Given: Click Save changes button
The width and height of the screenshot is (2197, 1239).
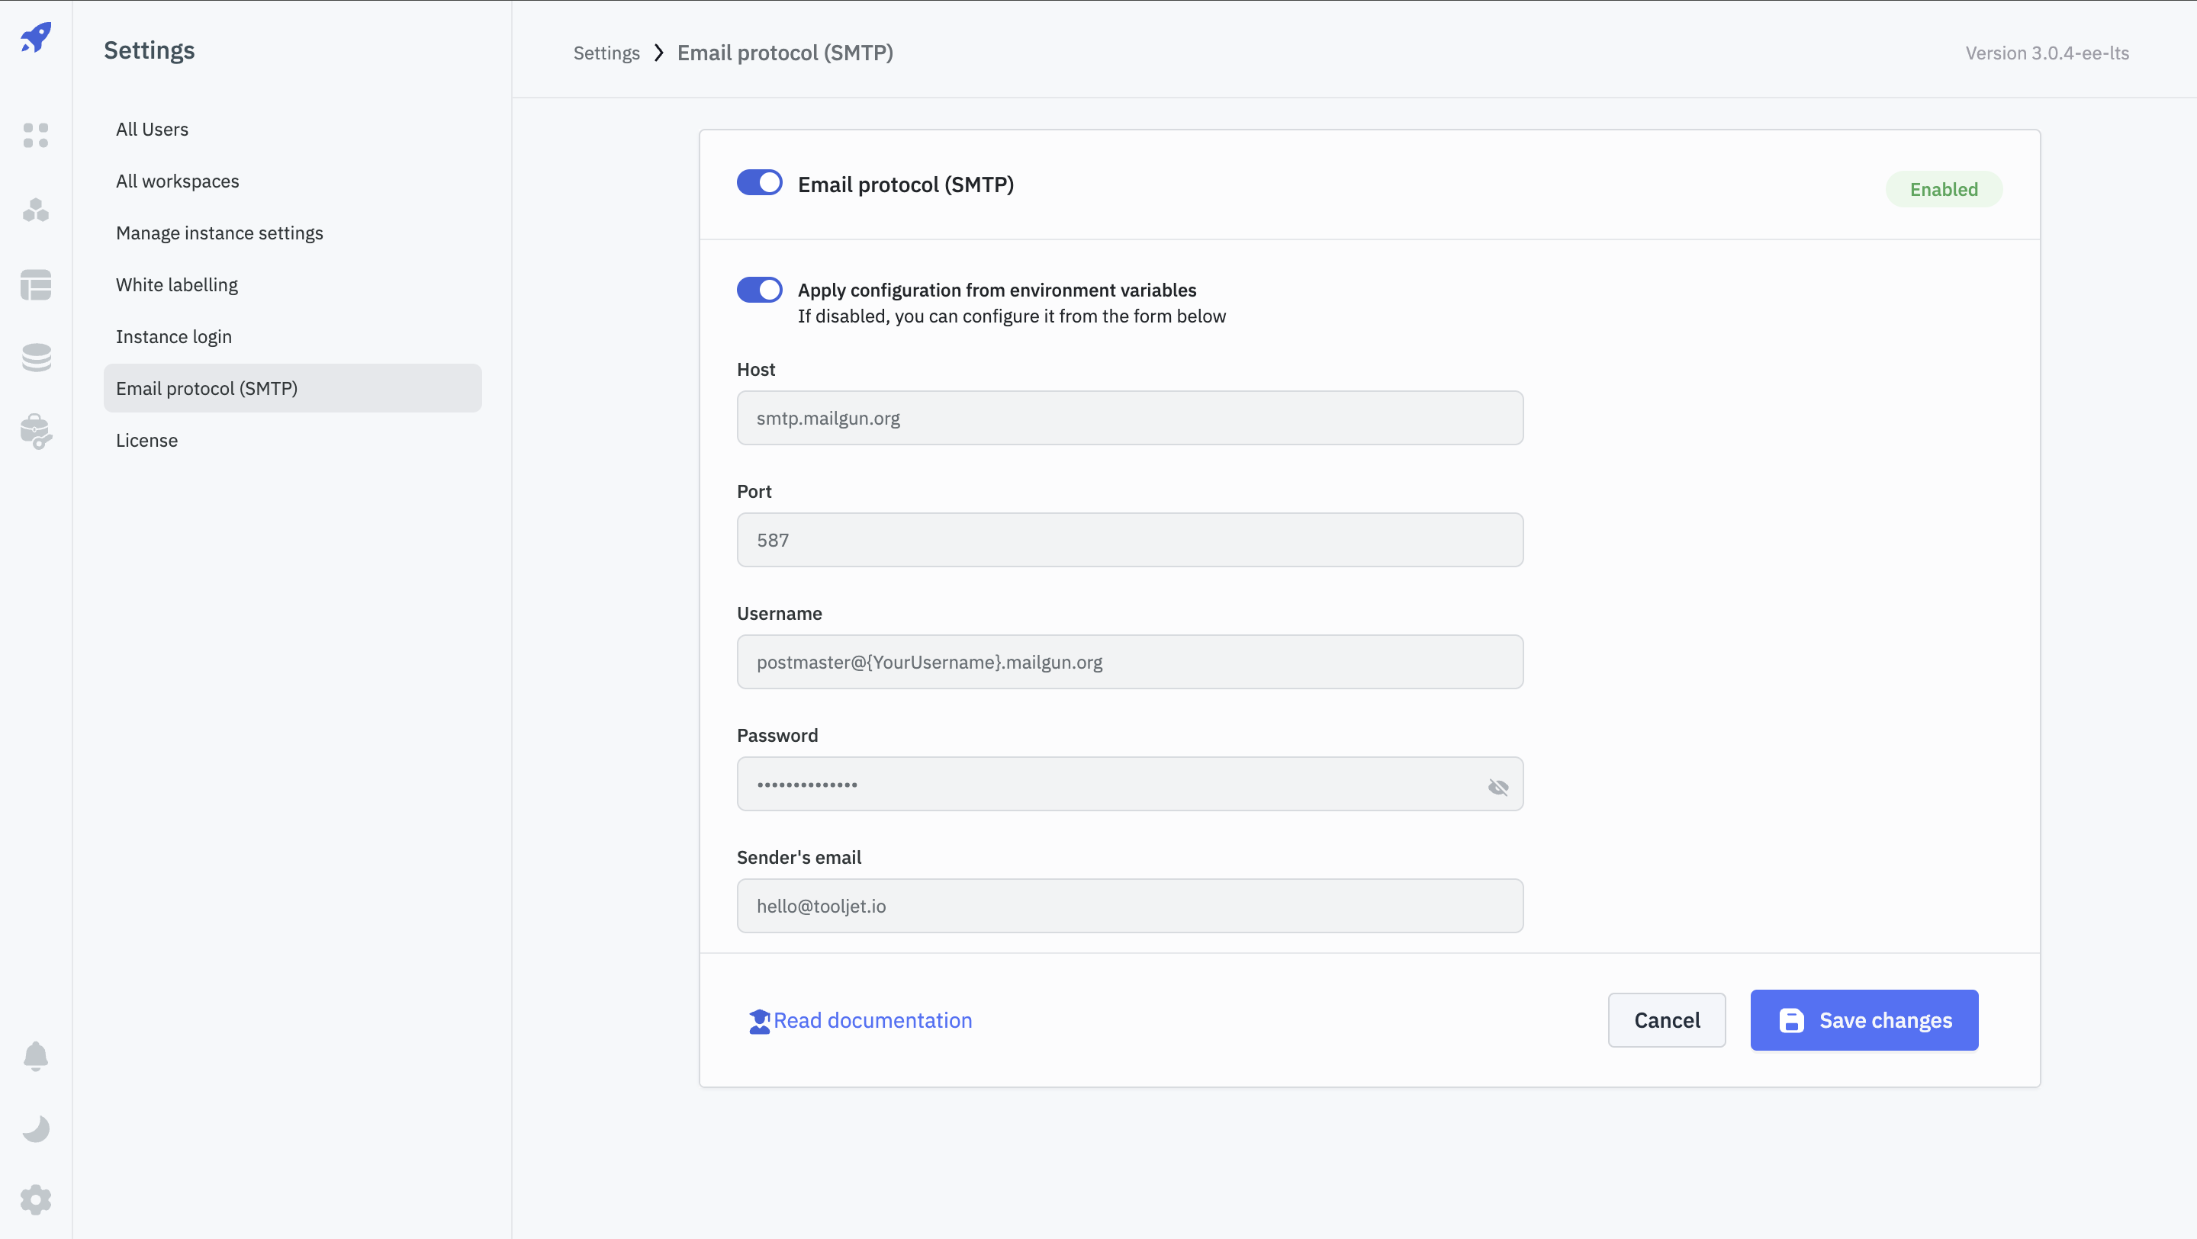Looking at the screenshot, I should pyautogui.click(x=1864, y=1020).
